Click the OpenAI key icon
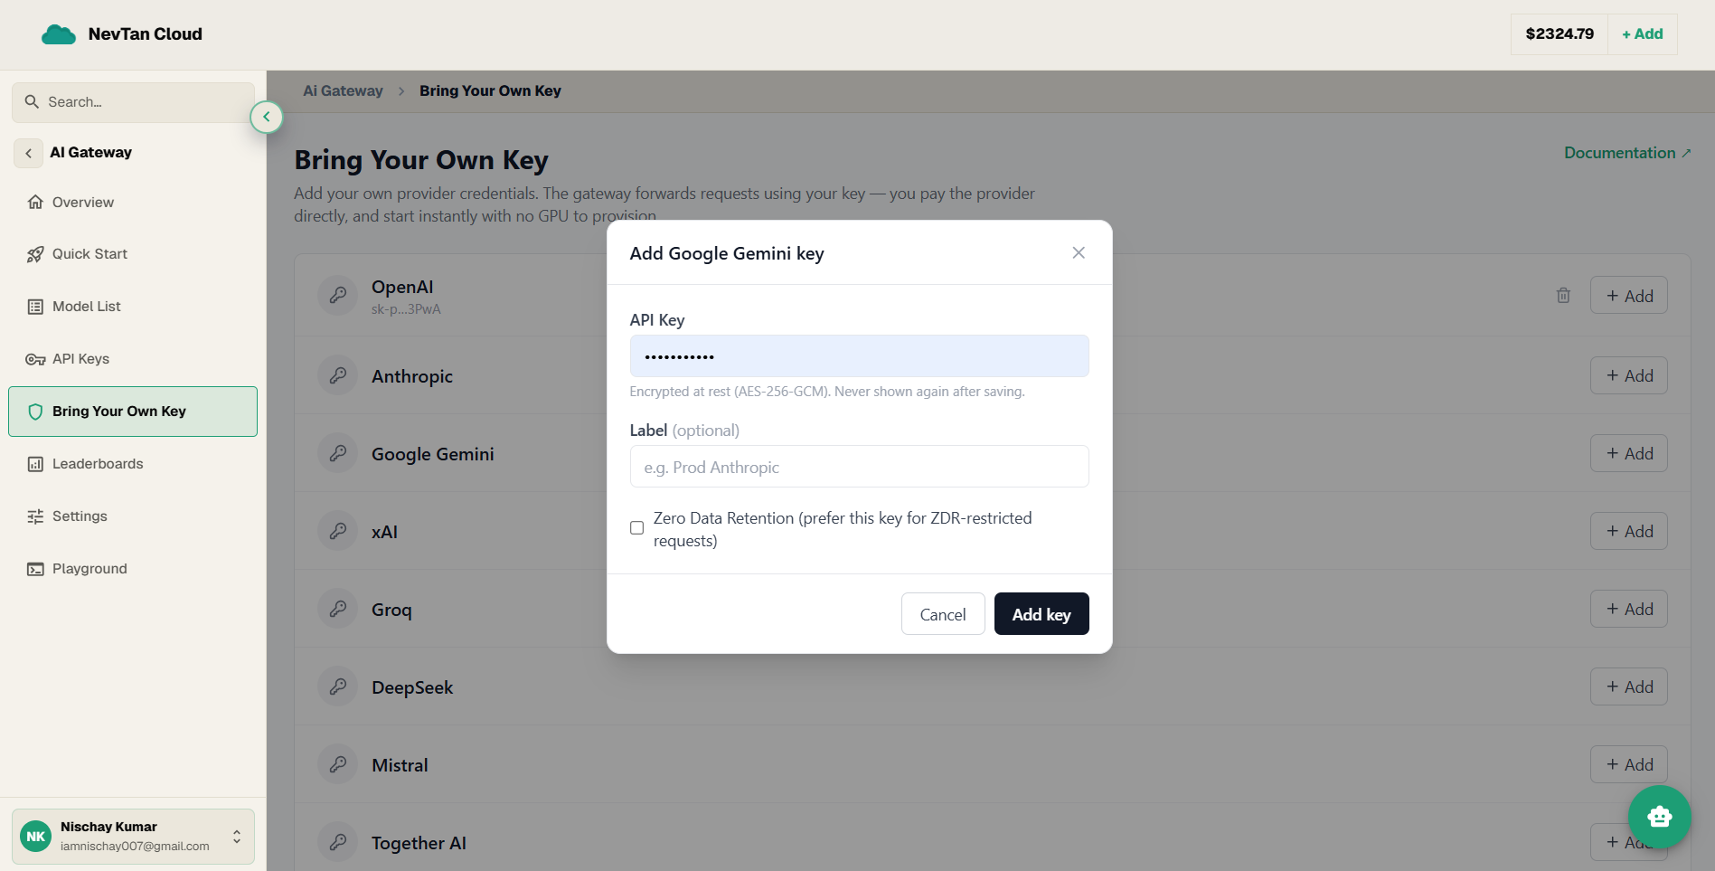Screen dimensions: 1715x871 tap(338, 296)
